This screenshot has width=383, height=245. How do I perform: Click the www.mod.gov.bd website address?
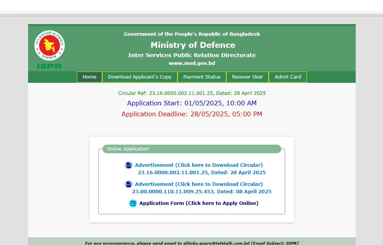pyautogui.click(x=192, y=63)
